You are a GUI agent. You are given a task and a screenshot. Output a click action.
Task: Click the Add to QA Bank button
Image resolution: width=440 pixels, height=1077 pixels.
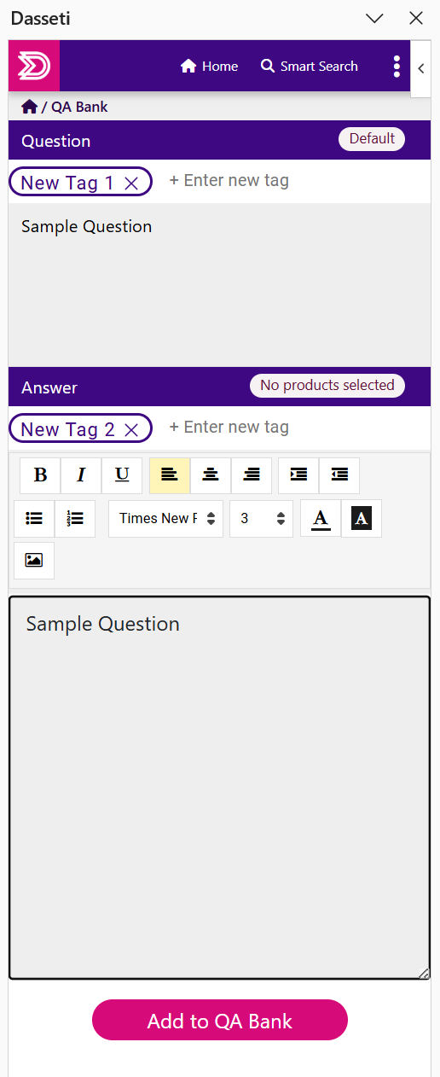220,1021
